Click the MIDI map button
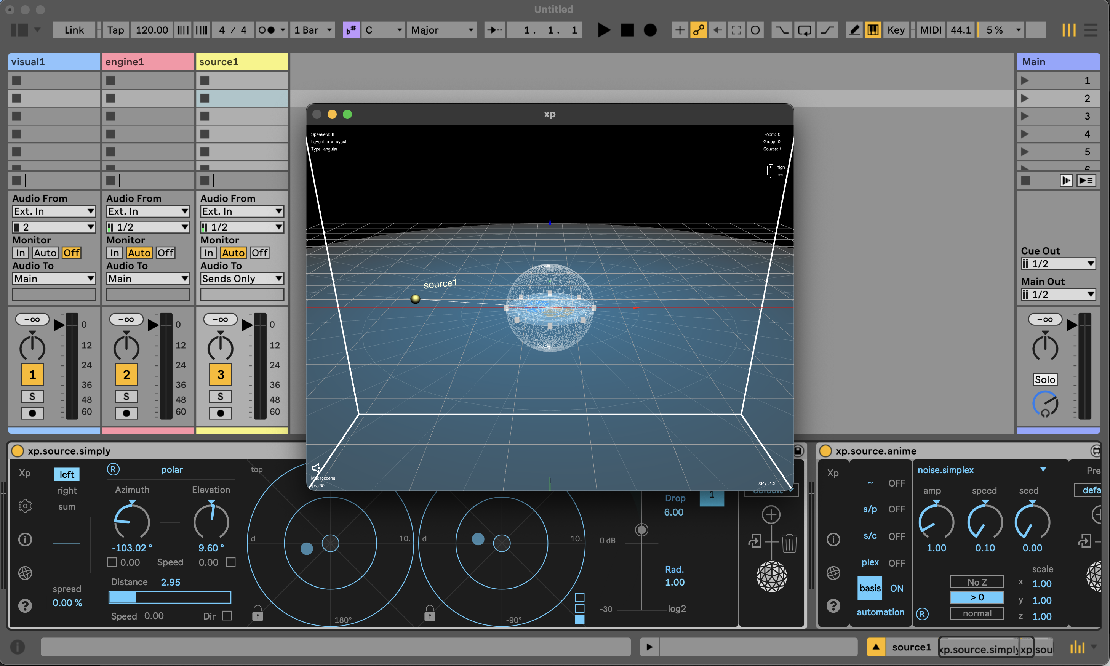The height and width of the screenshot is (666, 1110). (931, 30)
